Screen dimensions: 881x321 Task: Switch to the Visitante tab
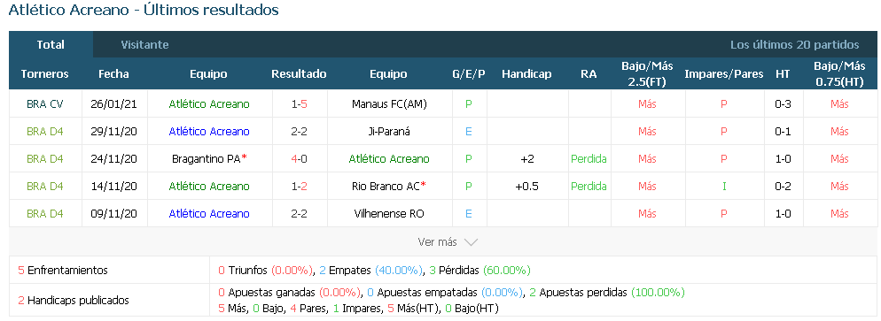pyautogui.click(x=144, y=45)
